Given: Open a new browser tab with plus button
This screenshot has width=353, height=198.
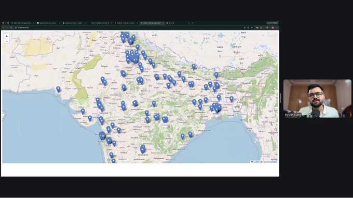Looking at the screenshot, I should tap(193, 23).
